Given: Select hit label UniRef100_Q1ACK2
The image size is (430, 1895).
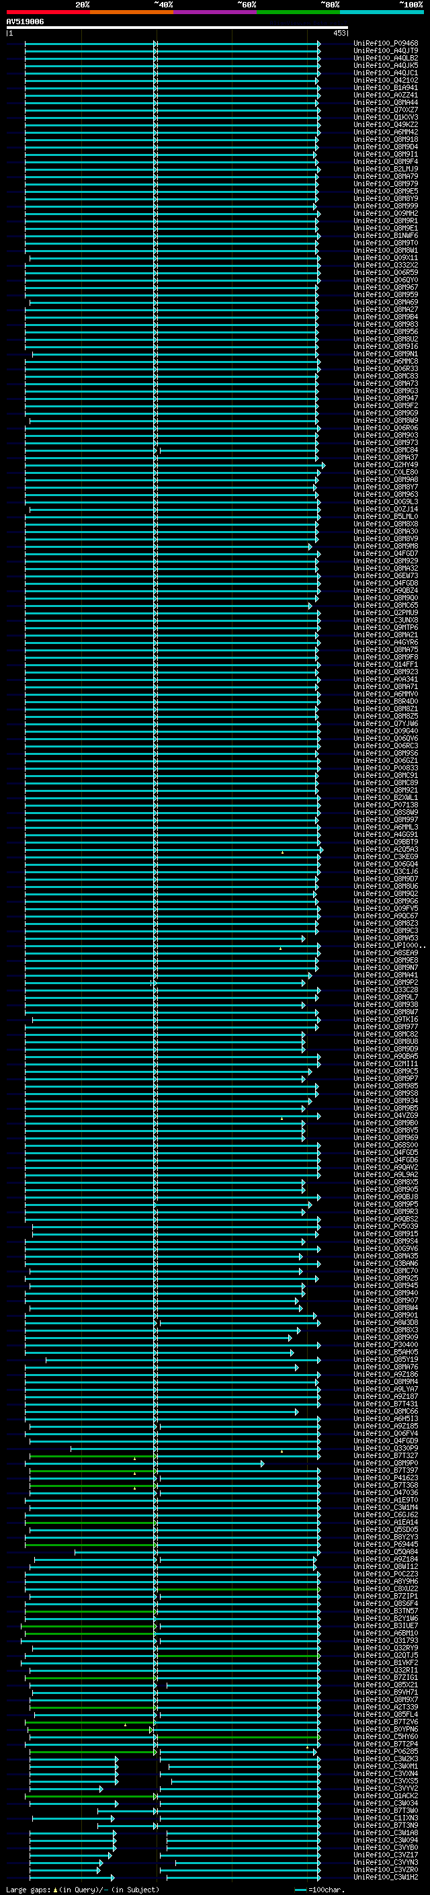Looking at the screenshot, I should [x=386, y=1796].
